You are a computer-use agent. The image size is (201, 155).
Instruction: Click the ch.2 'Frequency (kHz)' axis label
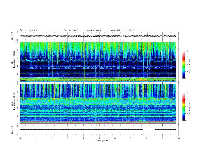click(14, 101)
